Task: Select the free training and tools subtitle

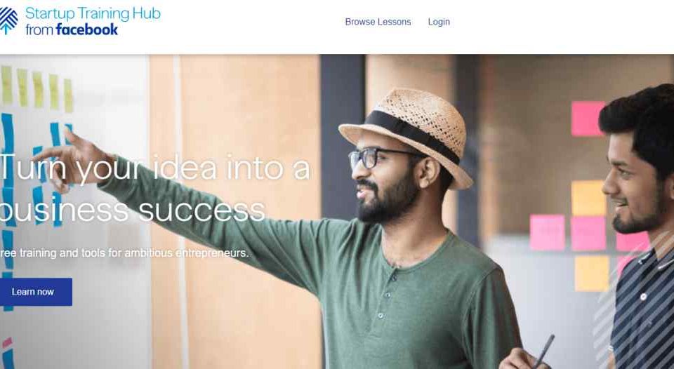Action: [x=124, y=253]
